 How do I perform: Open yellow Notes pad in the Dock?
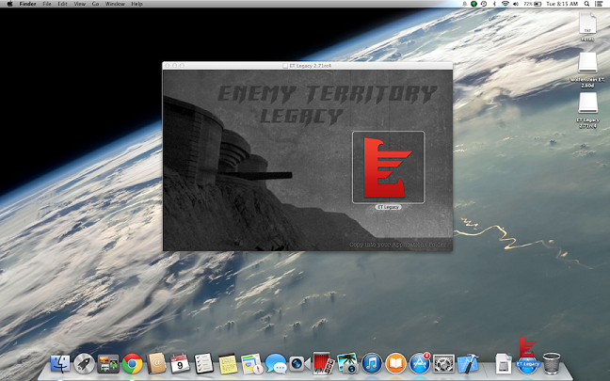coord(228,364)
